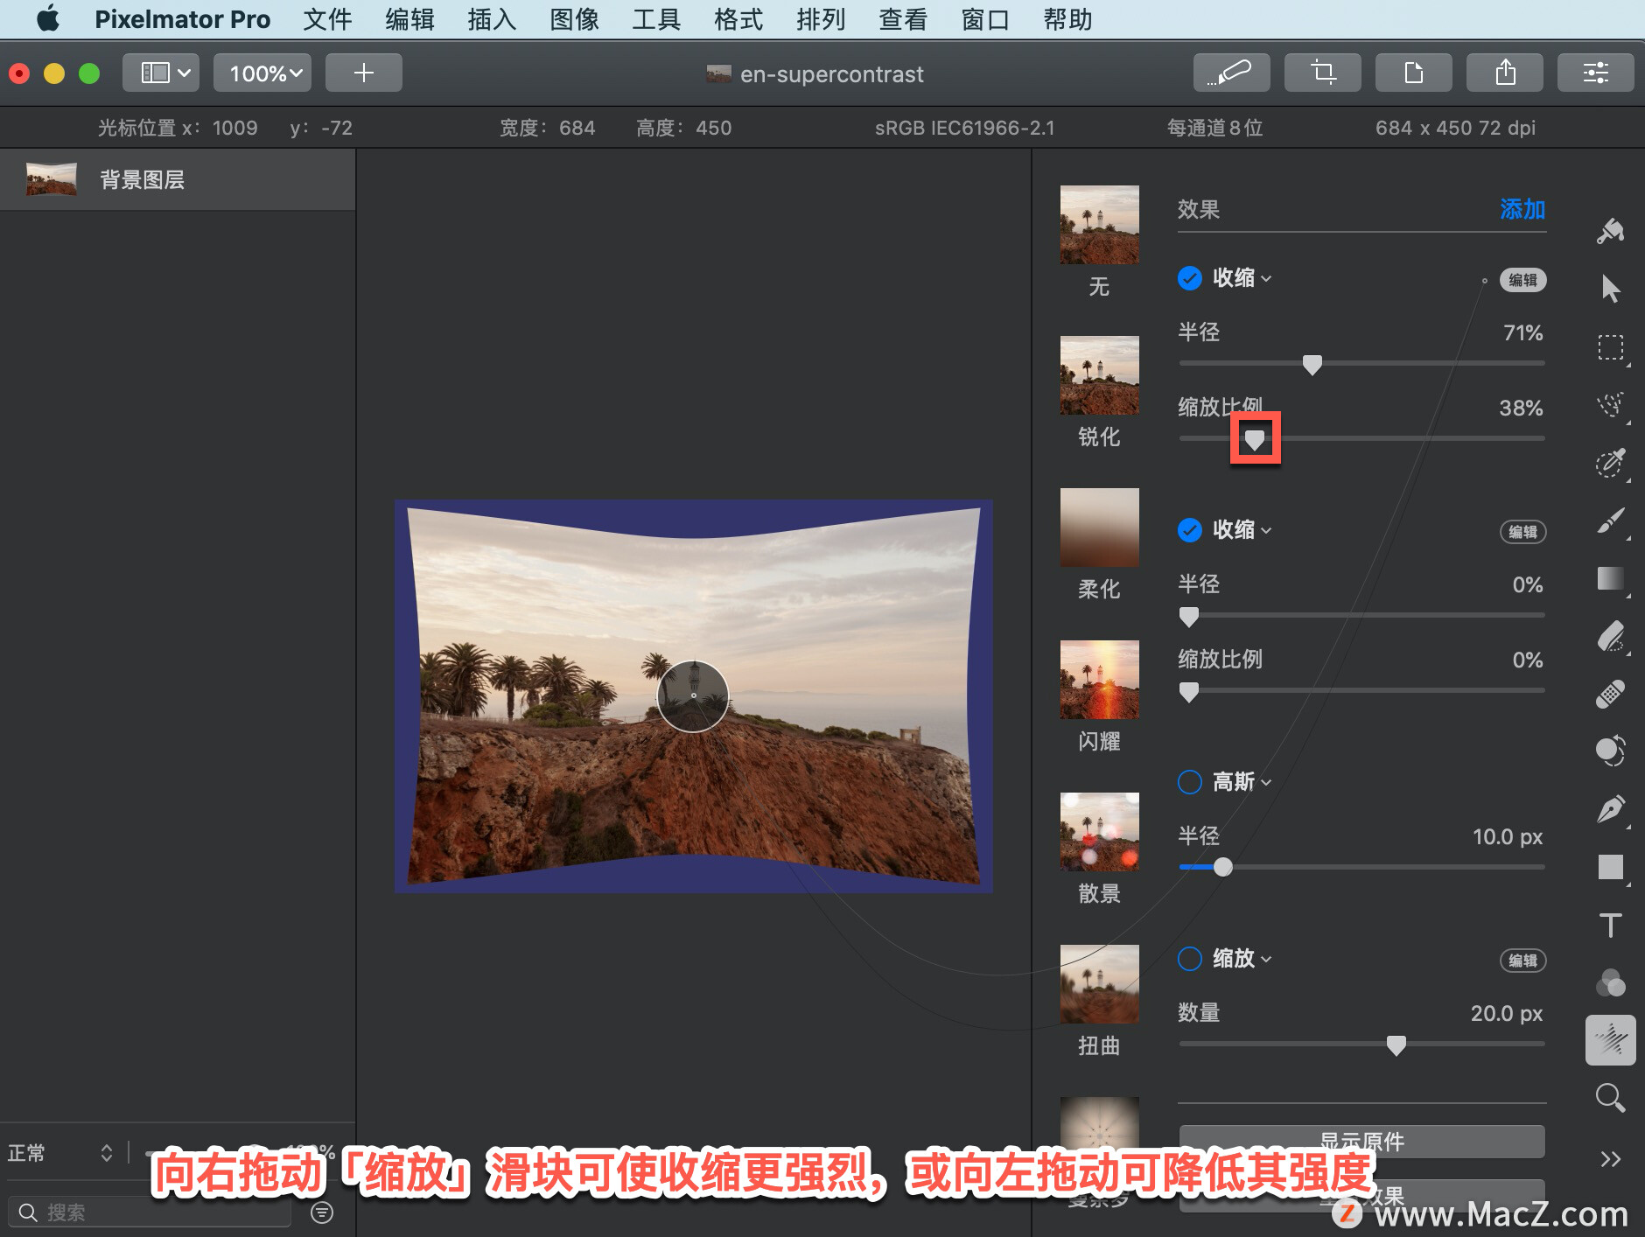
Task: Open the Share button
Action: [x=1505, y=73]
